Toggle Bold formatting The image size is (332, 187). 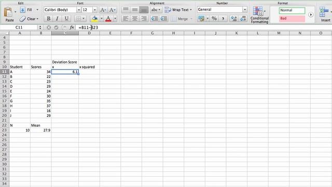(48, 19)
